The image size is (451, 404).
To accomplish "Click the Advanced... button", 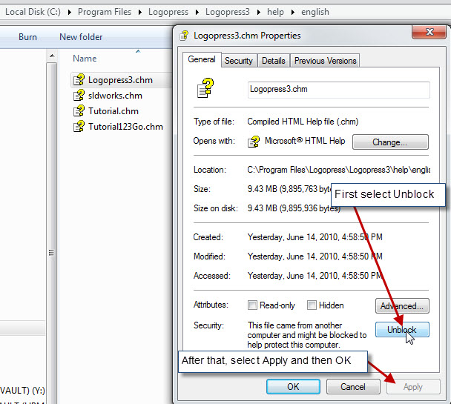I will click(x=402, y=305).
